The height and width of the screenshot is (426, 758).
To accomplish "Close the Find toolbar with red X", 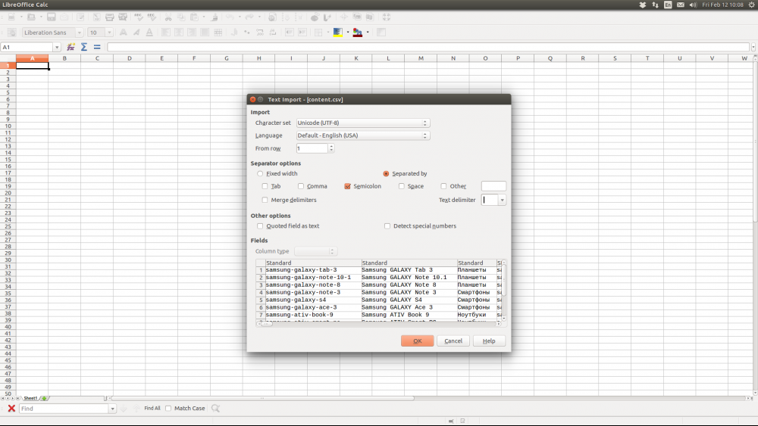I will point(11,409).
